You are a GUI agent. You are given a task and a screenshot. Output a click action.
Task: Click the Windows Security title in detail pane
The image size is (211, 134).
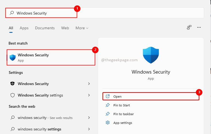tap(151, 72)
